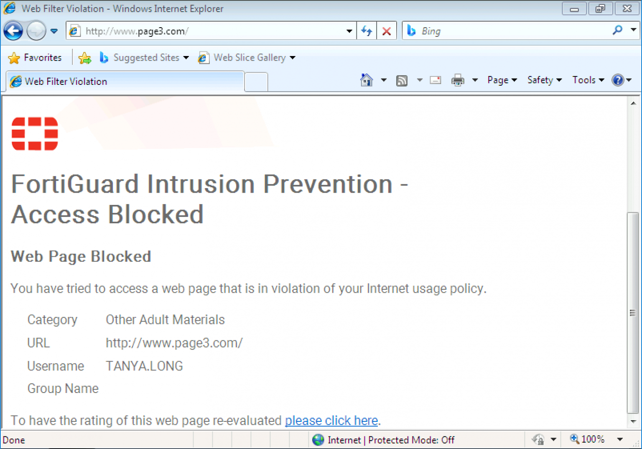
Task: Open the Tools menu
Action: (588, 80)
